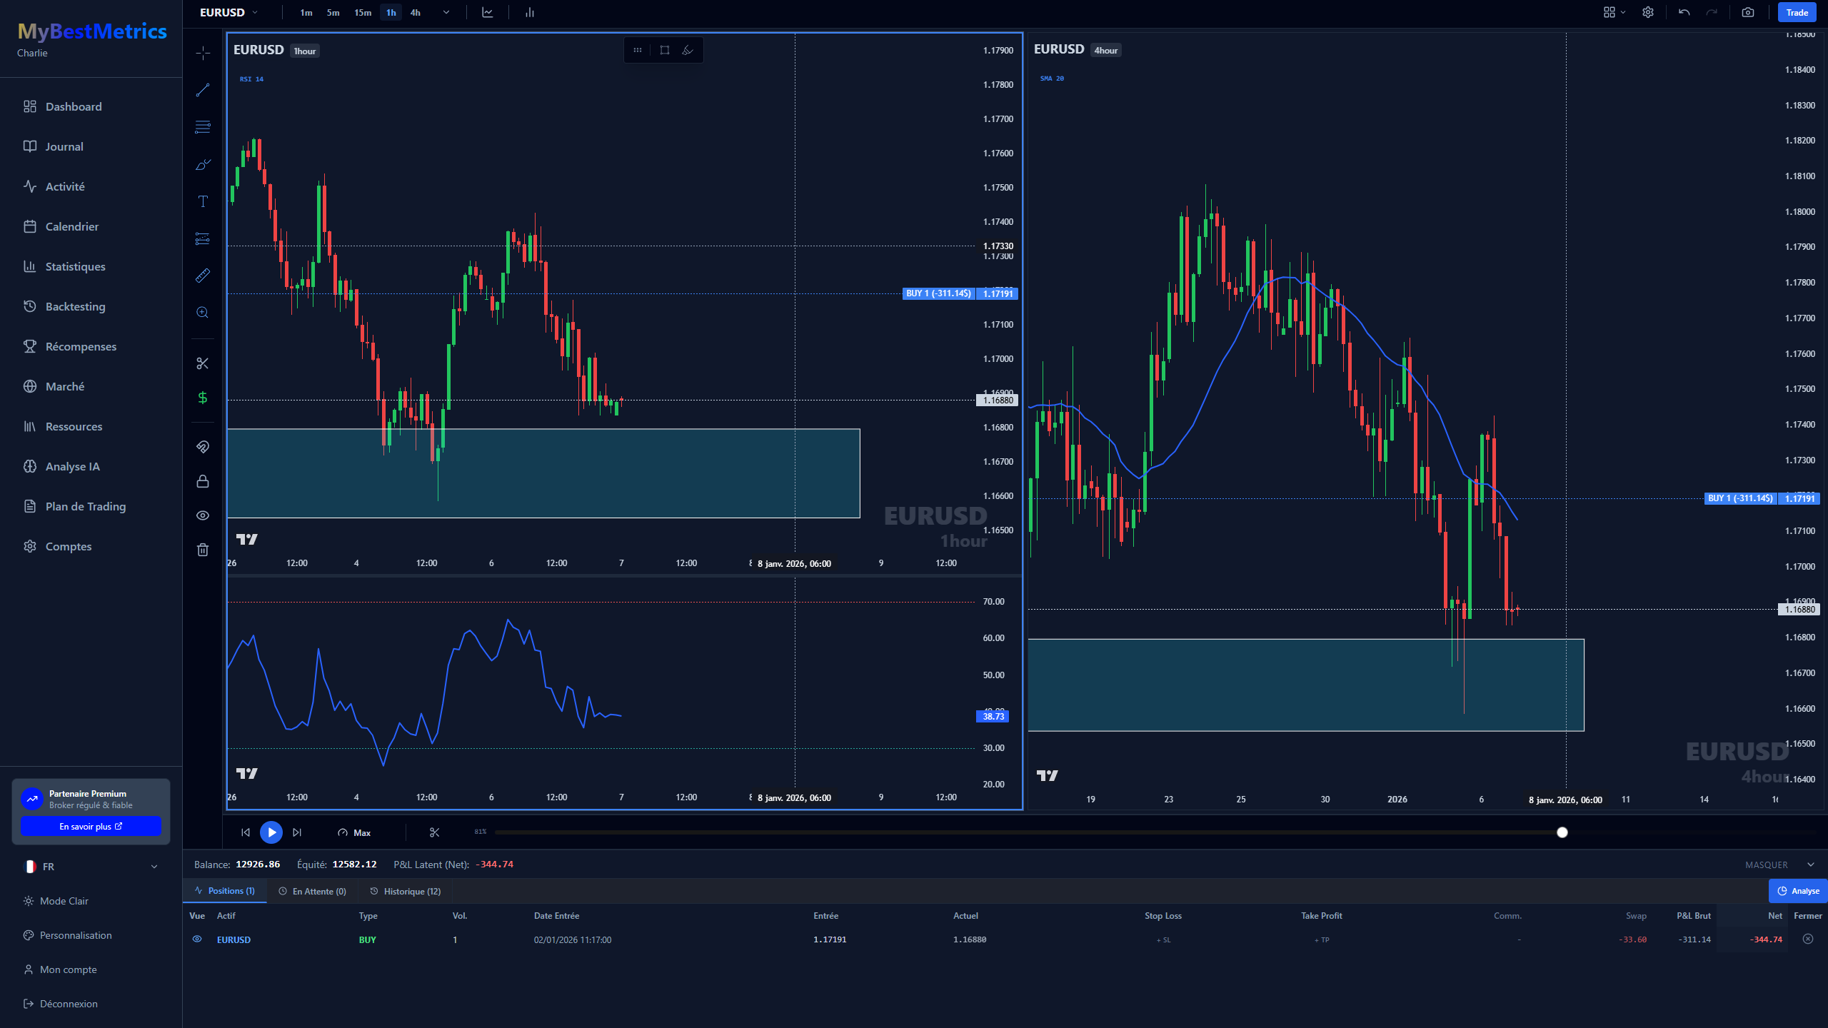Open the Fibonacci lines tool
Viewport: 1828px width, 1028px height.
tap(203, 127)
